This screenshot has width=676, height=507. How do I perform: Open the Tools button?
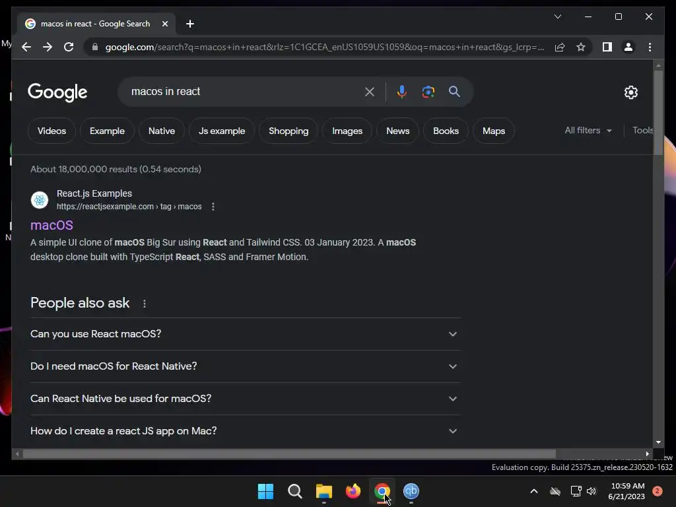642,130
